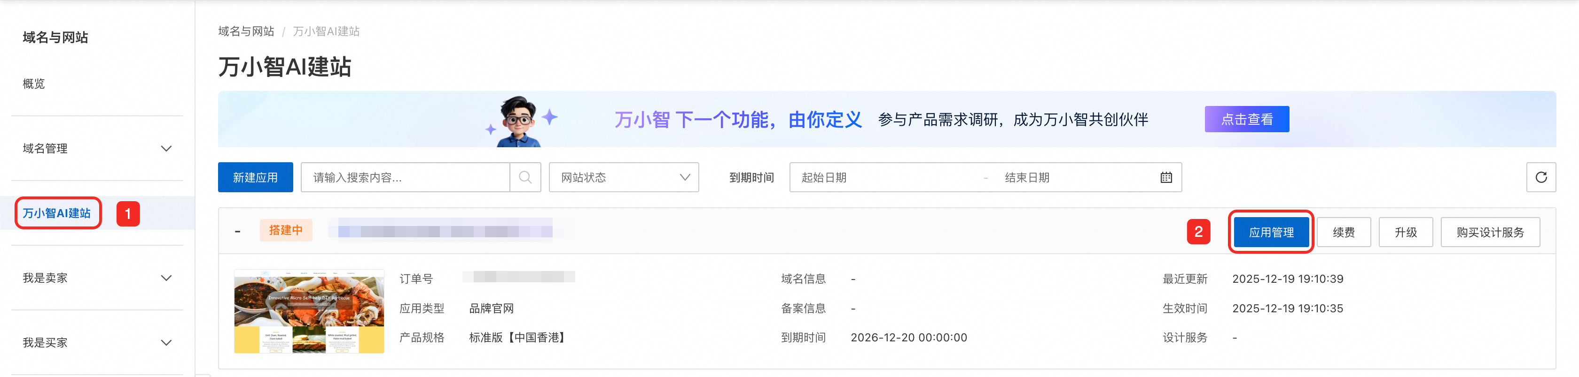1579x377 pixels.
Task: Click 点击查看 on the banner
Action: tap(1246, 120)
